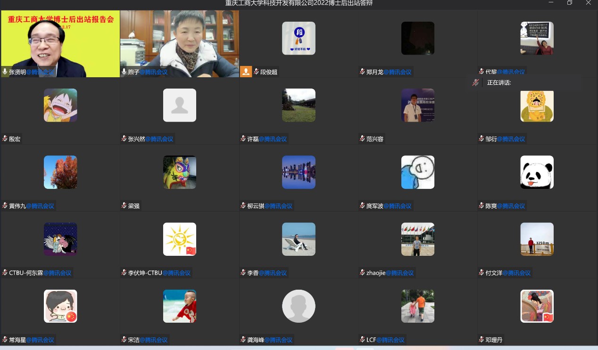Restore down the meeting window
Screen dimensions: 598x350
(x=569, y=3)
